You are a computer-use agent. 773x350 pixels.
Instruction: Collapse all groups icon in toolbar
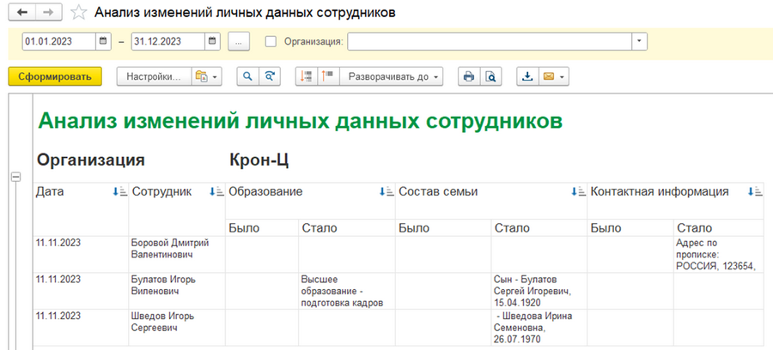click(328, 76)
